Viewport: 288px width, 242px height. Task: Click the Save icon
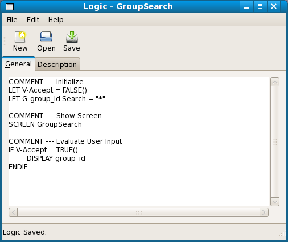coord(72,37)
